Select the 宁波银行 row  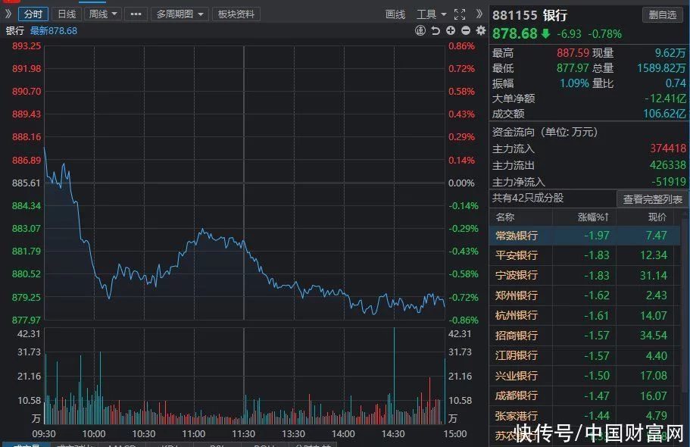click(585, 276)
